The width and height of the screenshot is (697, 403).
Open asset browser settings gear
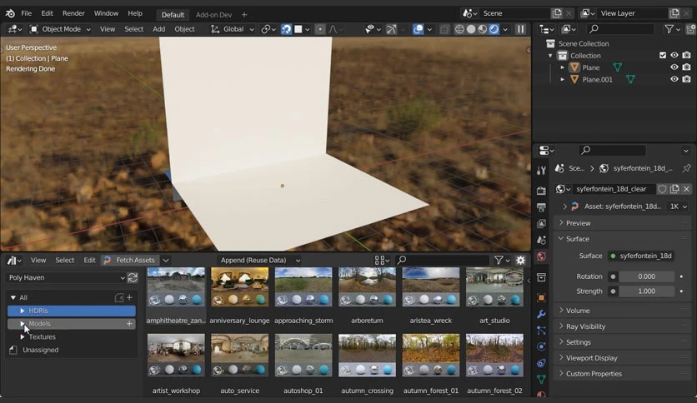tap(520, 260)
